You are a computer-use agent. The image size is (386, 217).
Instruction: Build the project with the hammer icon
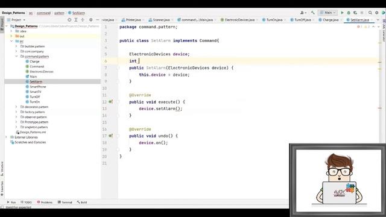(x=312, y=13)
